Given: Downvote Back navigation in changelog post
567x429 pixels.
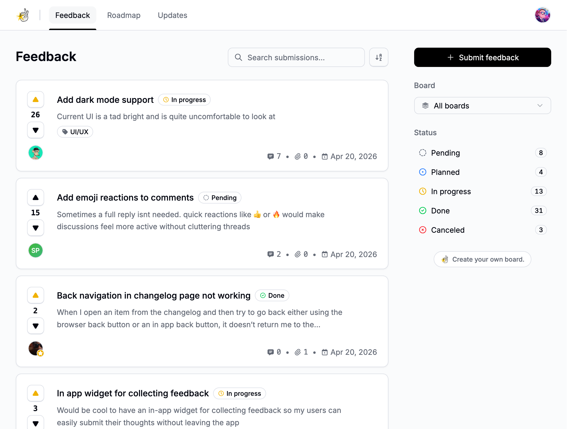Looking at the screenshot, I should (36, 326).
